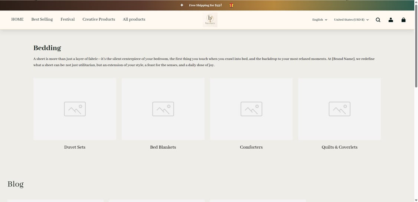Click the Free Shipping for $49 announcement
418x202 pixels.
click(x=205, y=5)
